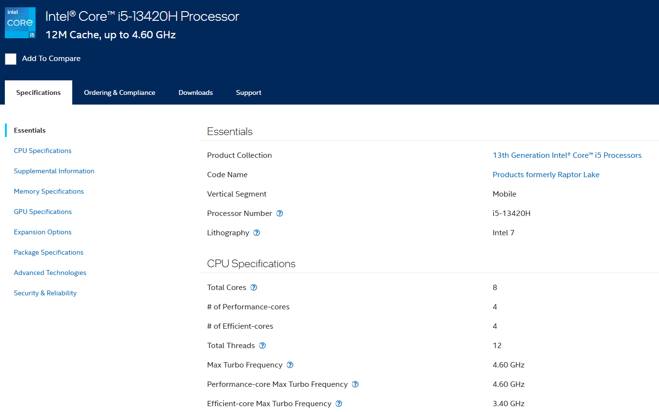Jump to CPU Specifications in sidebar
The width and height of the screenshot is (659, 412).
click(43, 151)
